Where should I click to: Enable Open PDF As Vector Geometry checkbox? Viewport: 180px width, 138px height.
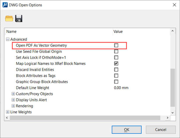click(x=116, y=46)
